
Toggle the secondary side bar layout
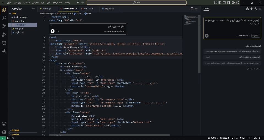click(x=229, y=2)
